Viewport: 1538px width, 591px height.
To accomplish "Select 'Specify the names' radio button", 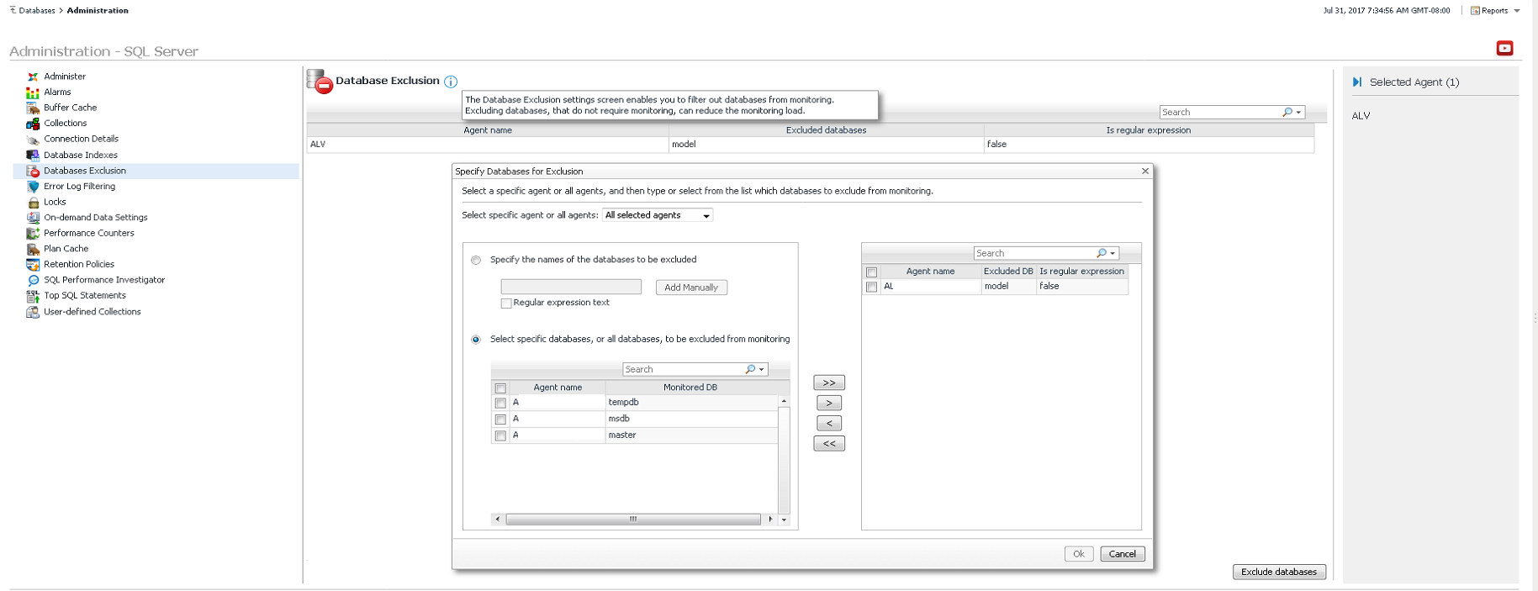I will [x=476, y=261].
